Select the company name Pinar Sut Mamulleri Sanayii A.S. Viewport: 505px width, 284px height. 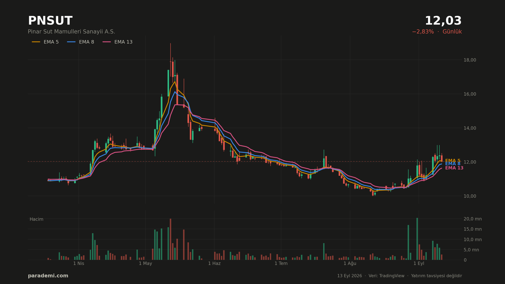pos(71,32)
